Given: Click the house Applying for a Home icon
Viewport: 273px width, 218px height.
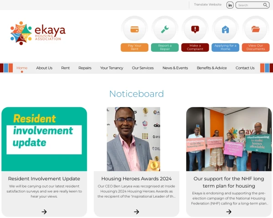Looking at the screenshot, I should [x=225, y=29].
